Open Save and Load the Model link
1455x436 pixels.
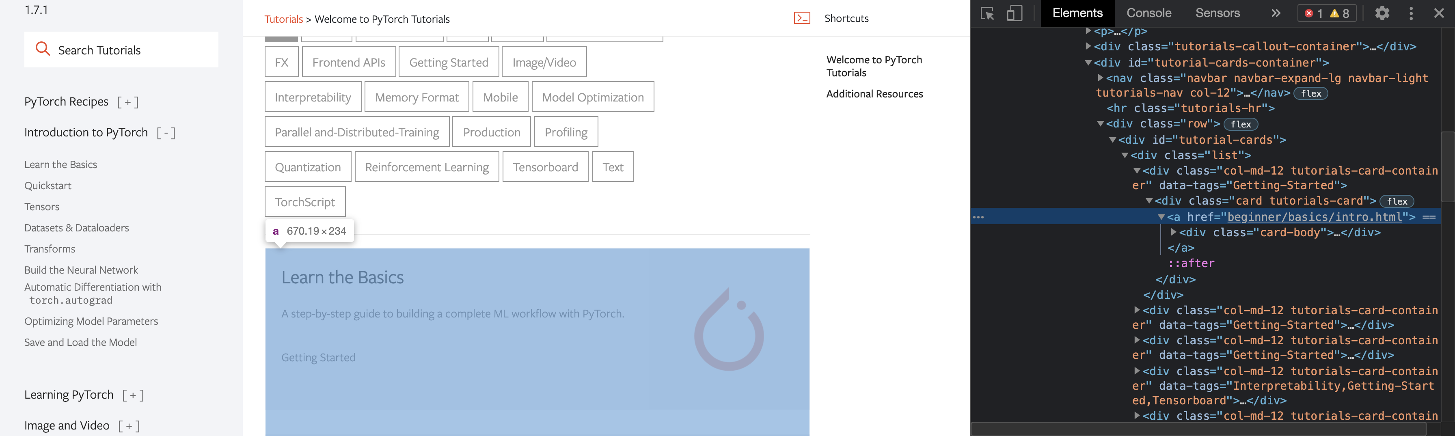coord(81,342)
